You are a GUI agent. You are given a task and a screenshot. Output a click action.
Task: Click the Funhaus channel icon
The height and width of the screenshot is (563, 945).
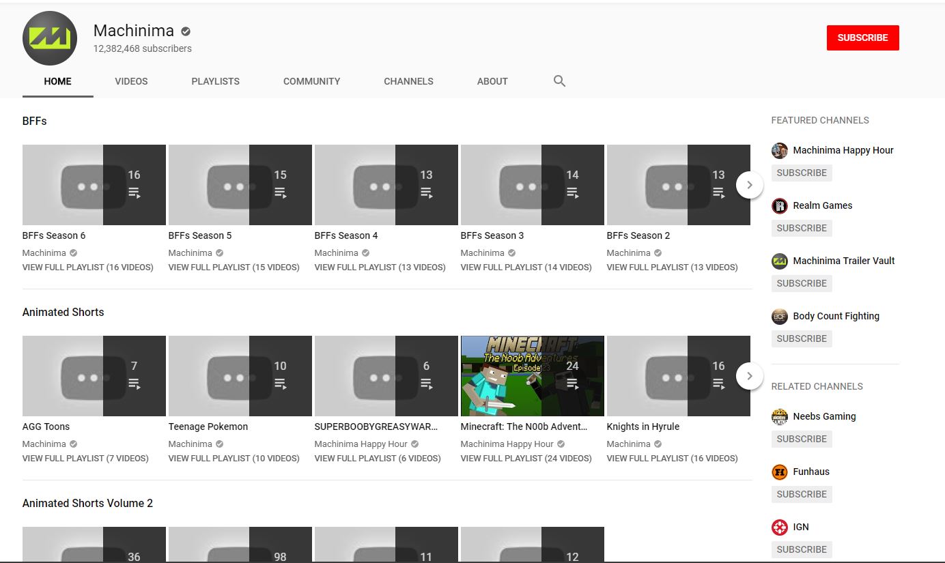tap(779, 472)
